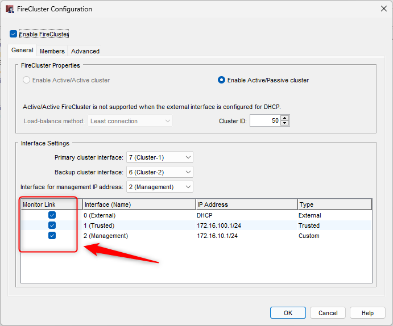Select the 0 (External) interface name
The image size is (393, 326).
(100, 215)
